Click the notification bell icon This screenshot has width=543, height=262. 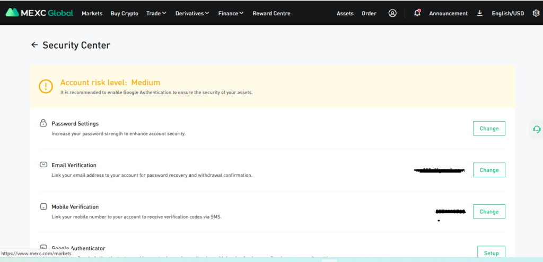pos(417,13)
